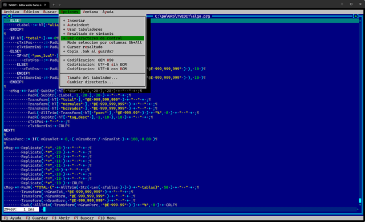
Task: Open the Edicion menu
Action: click(31, 12)
